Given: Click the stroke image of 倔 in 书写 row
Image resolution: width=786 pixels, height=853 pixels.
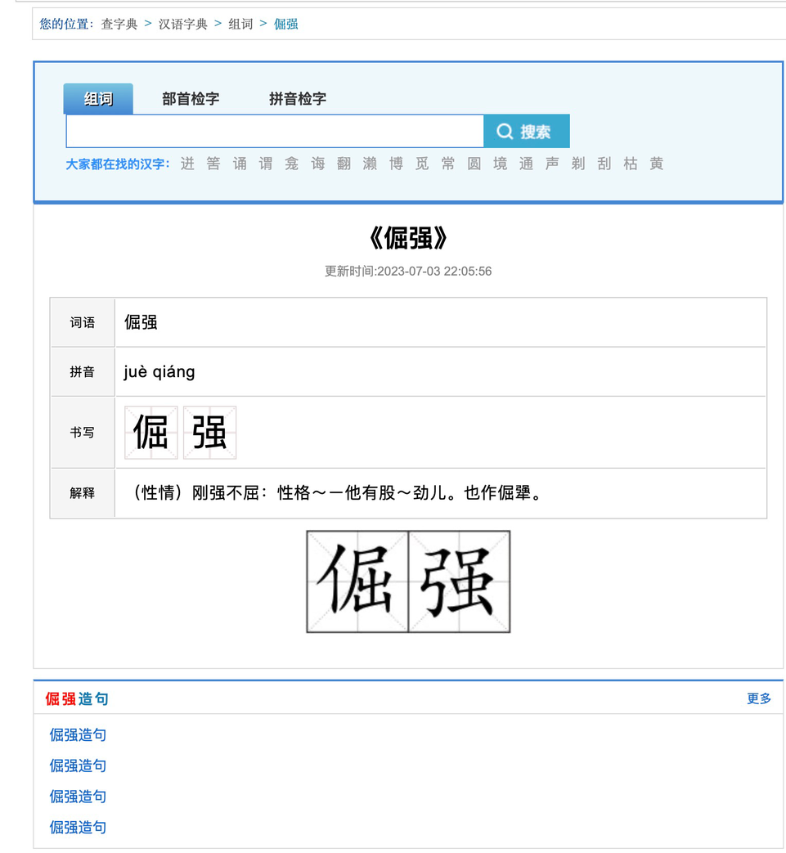Looking at the screenshot, I should click(x=150, y=432).
